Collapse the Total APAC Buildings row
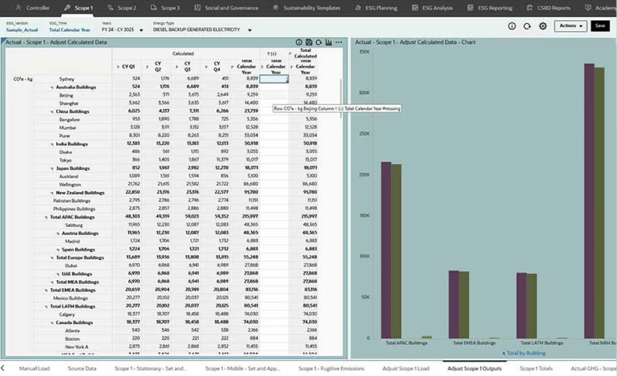The height and width of the screenshot is (376, 617). [46, 217]
